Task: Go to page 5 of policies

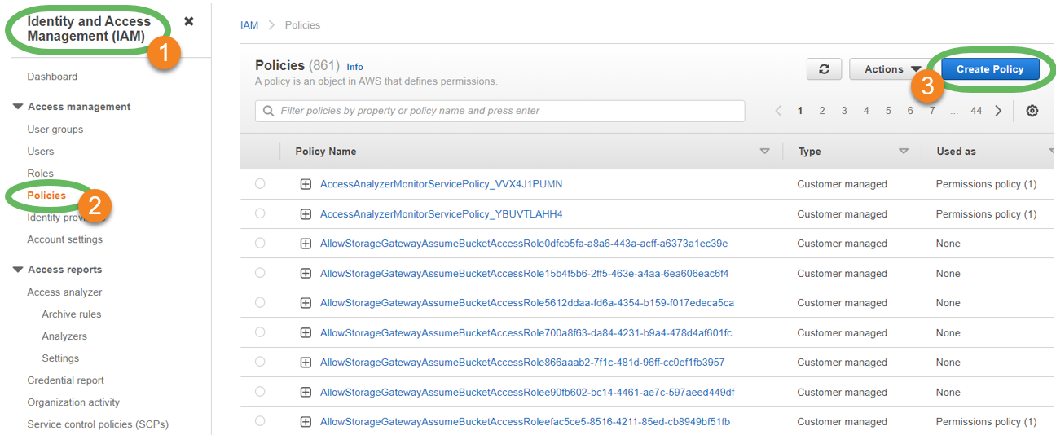Action: click(888, 111)
